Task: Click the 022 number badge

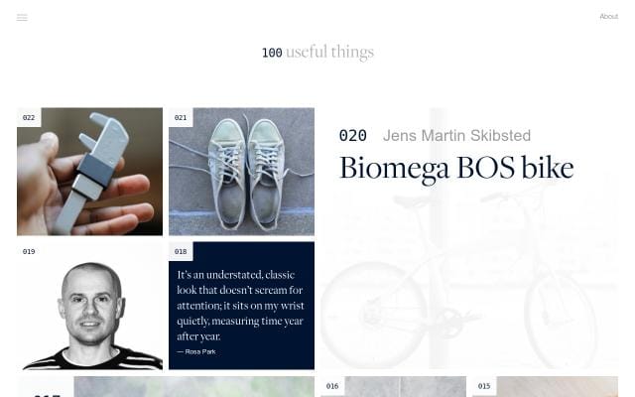Action: [29, 118]
